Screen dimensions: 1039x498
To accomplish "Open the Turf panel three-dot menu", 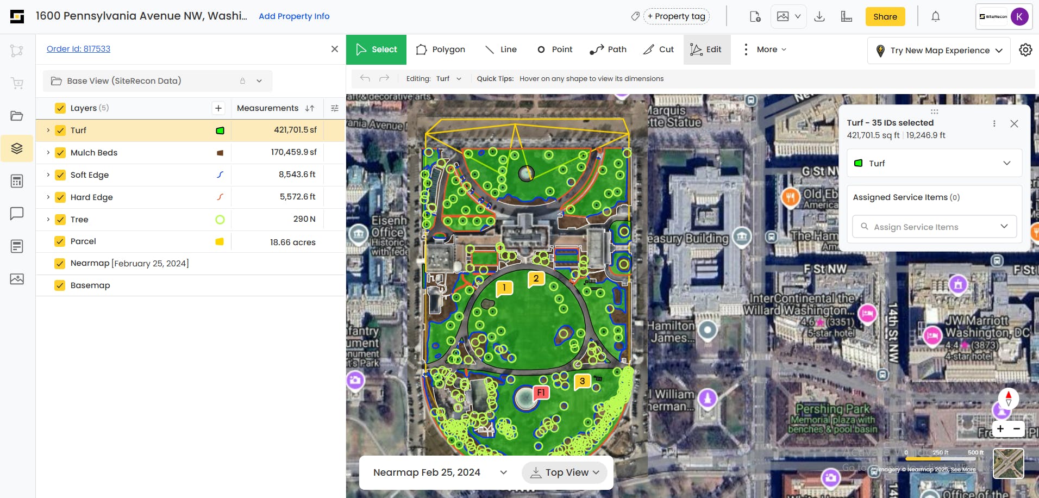I will click(x=994, y=123).
